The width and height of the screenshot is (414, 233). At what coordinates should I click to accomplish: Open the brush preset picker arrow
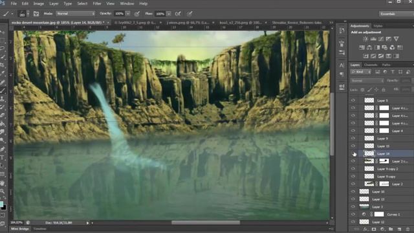pyautogui.click(x=28, y=14)
